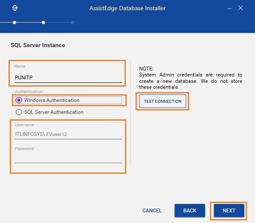Cancel the installation
255x223 pixels.
click(152, 211)
